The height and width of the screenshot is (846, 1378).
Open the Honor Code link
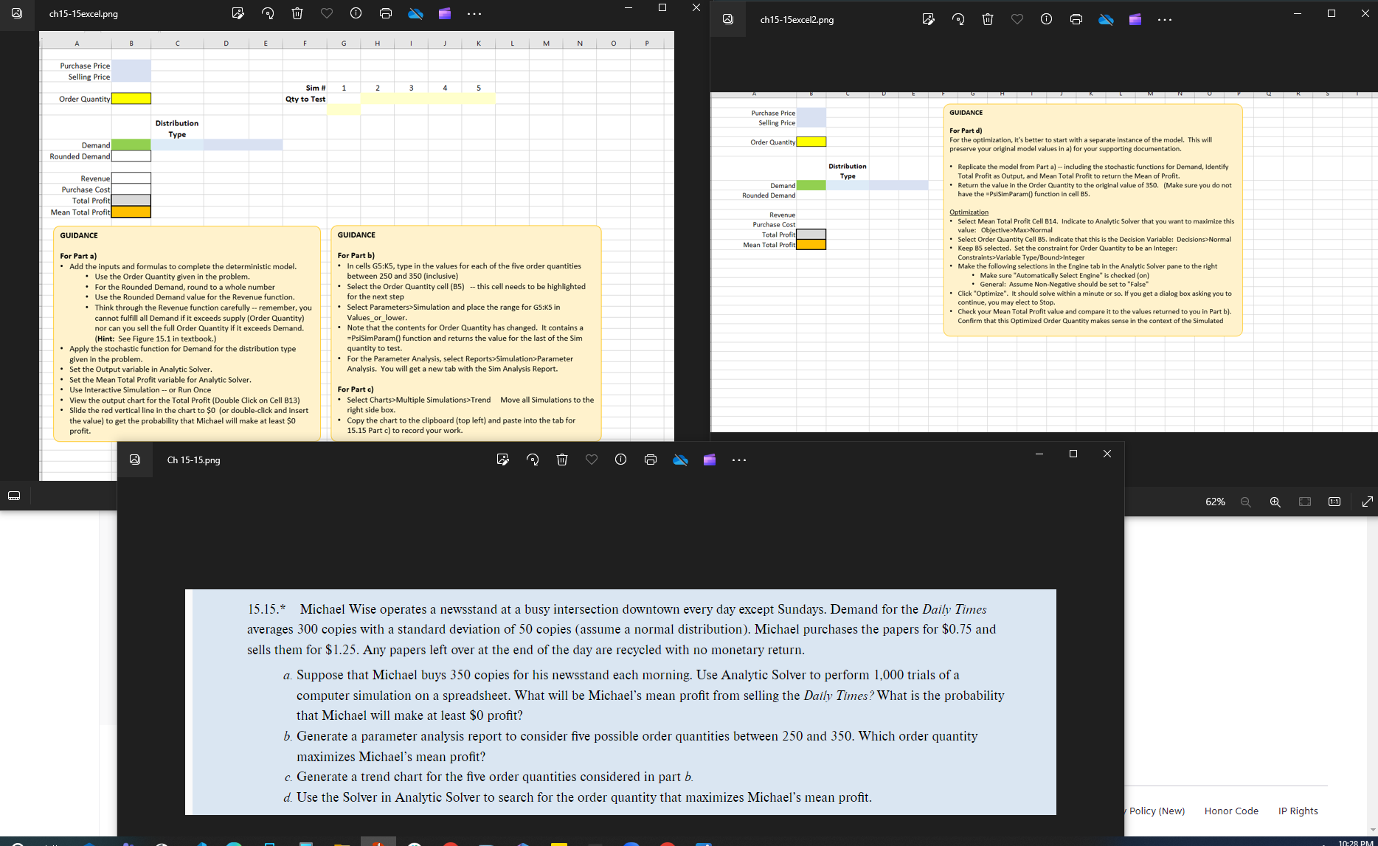click(1231, 811)
